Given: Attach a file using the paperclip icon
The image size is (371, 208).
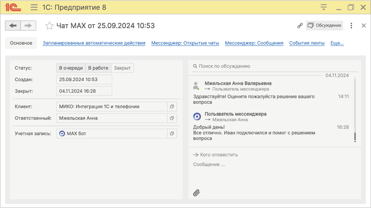Looking at the screenshot, I should pyautogui.click(x=196, y=193).
